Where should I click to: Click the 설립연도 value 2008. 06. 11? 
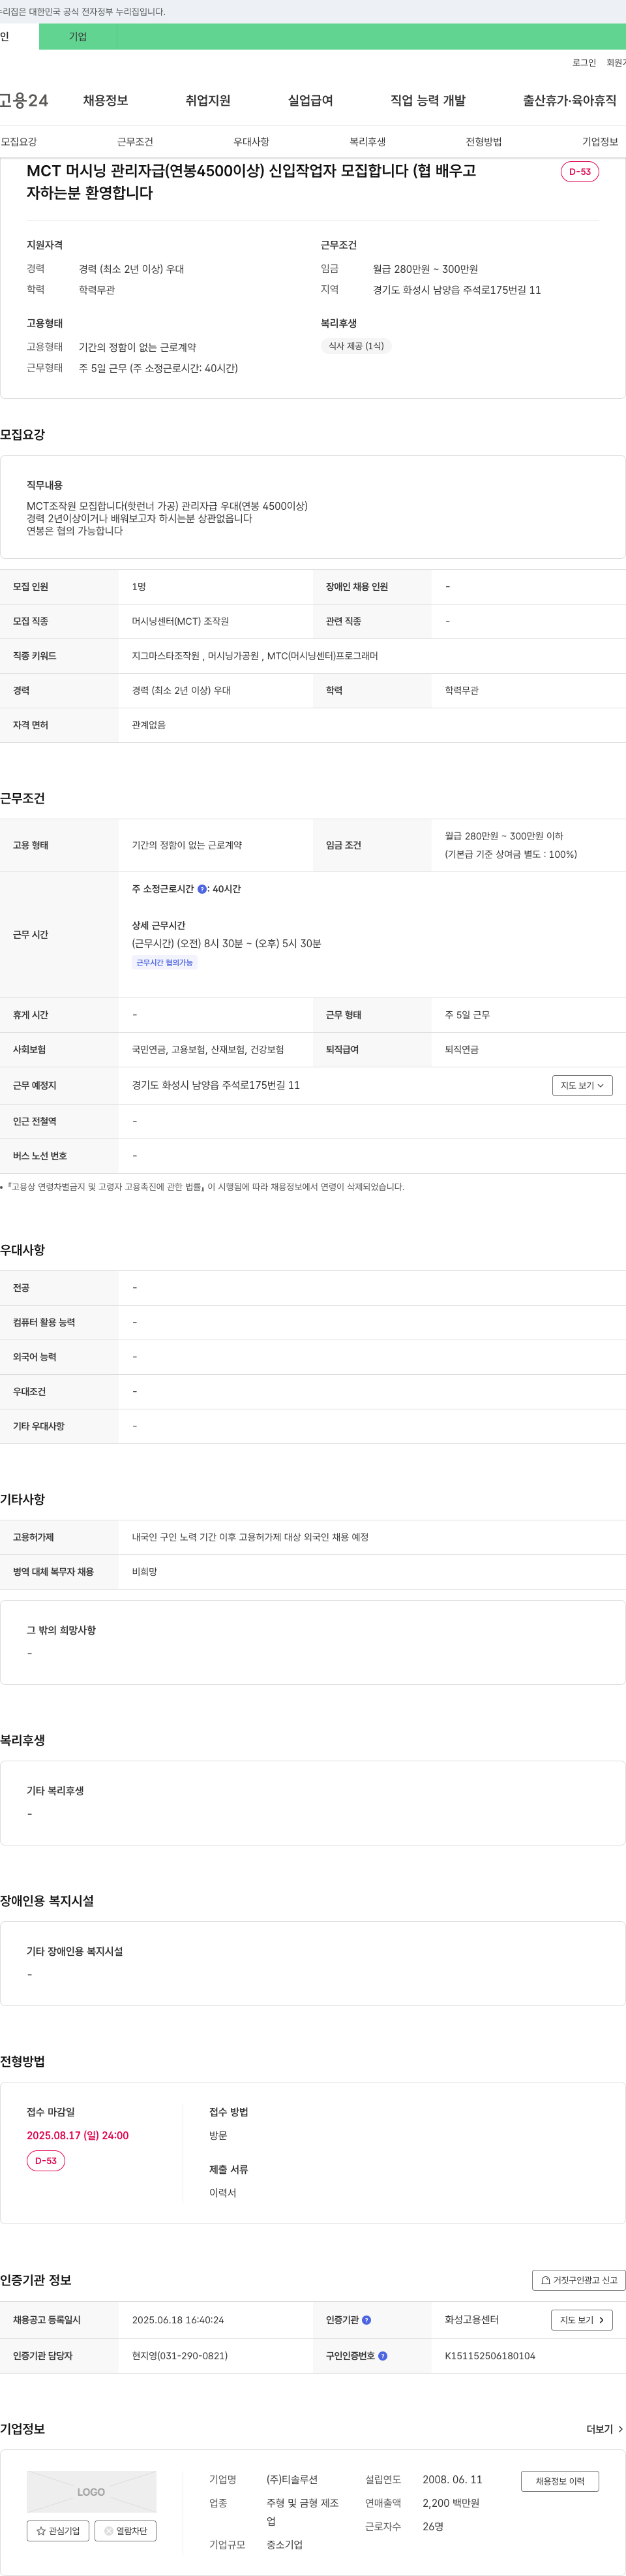pos(453,2479)
